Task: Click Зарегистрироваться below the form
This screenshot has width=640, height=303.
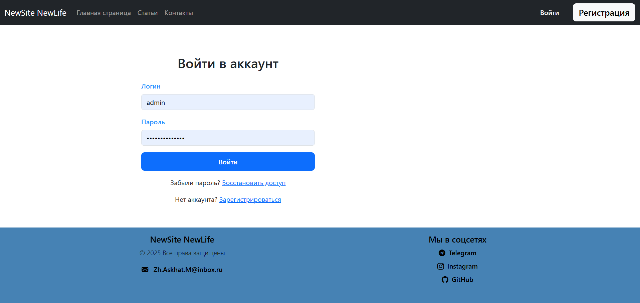Action: [x=250, y=199]
